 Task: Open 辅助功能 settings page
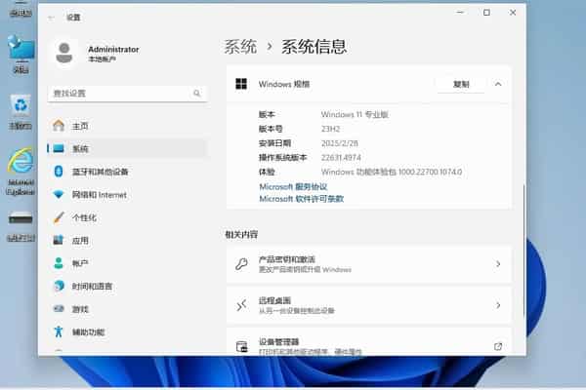127,331
